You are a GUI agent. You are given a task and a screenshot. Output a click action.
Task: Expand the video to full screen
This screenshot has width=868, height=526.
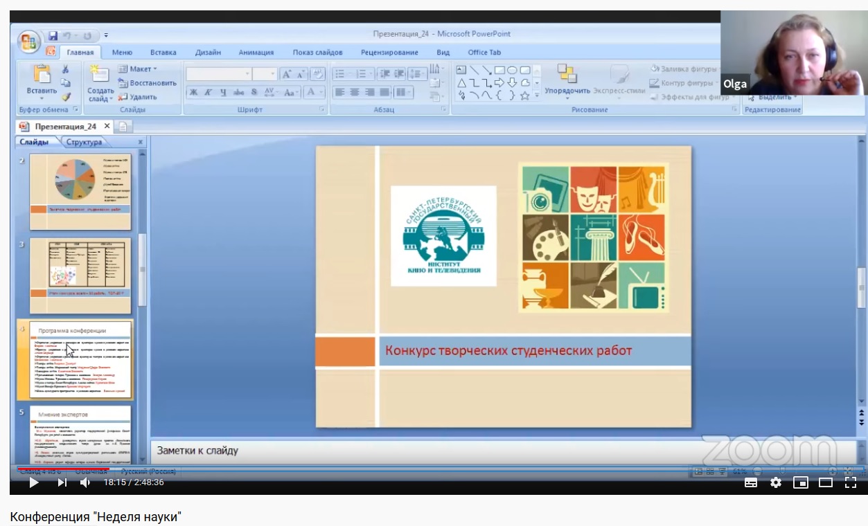851,482
